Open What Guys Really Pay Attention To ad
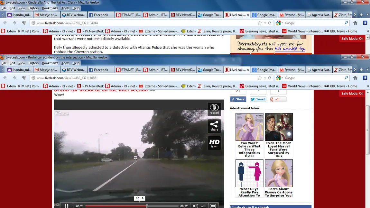The image size is (370, 208). [249, 173]
